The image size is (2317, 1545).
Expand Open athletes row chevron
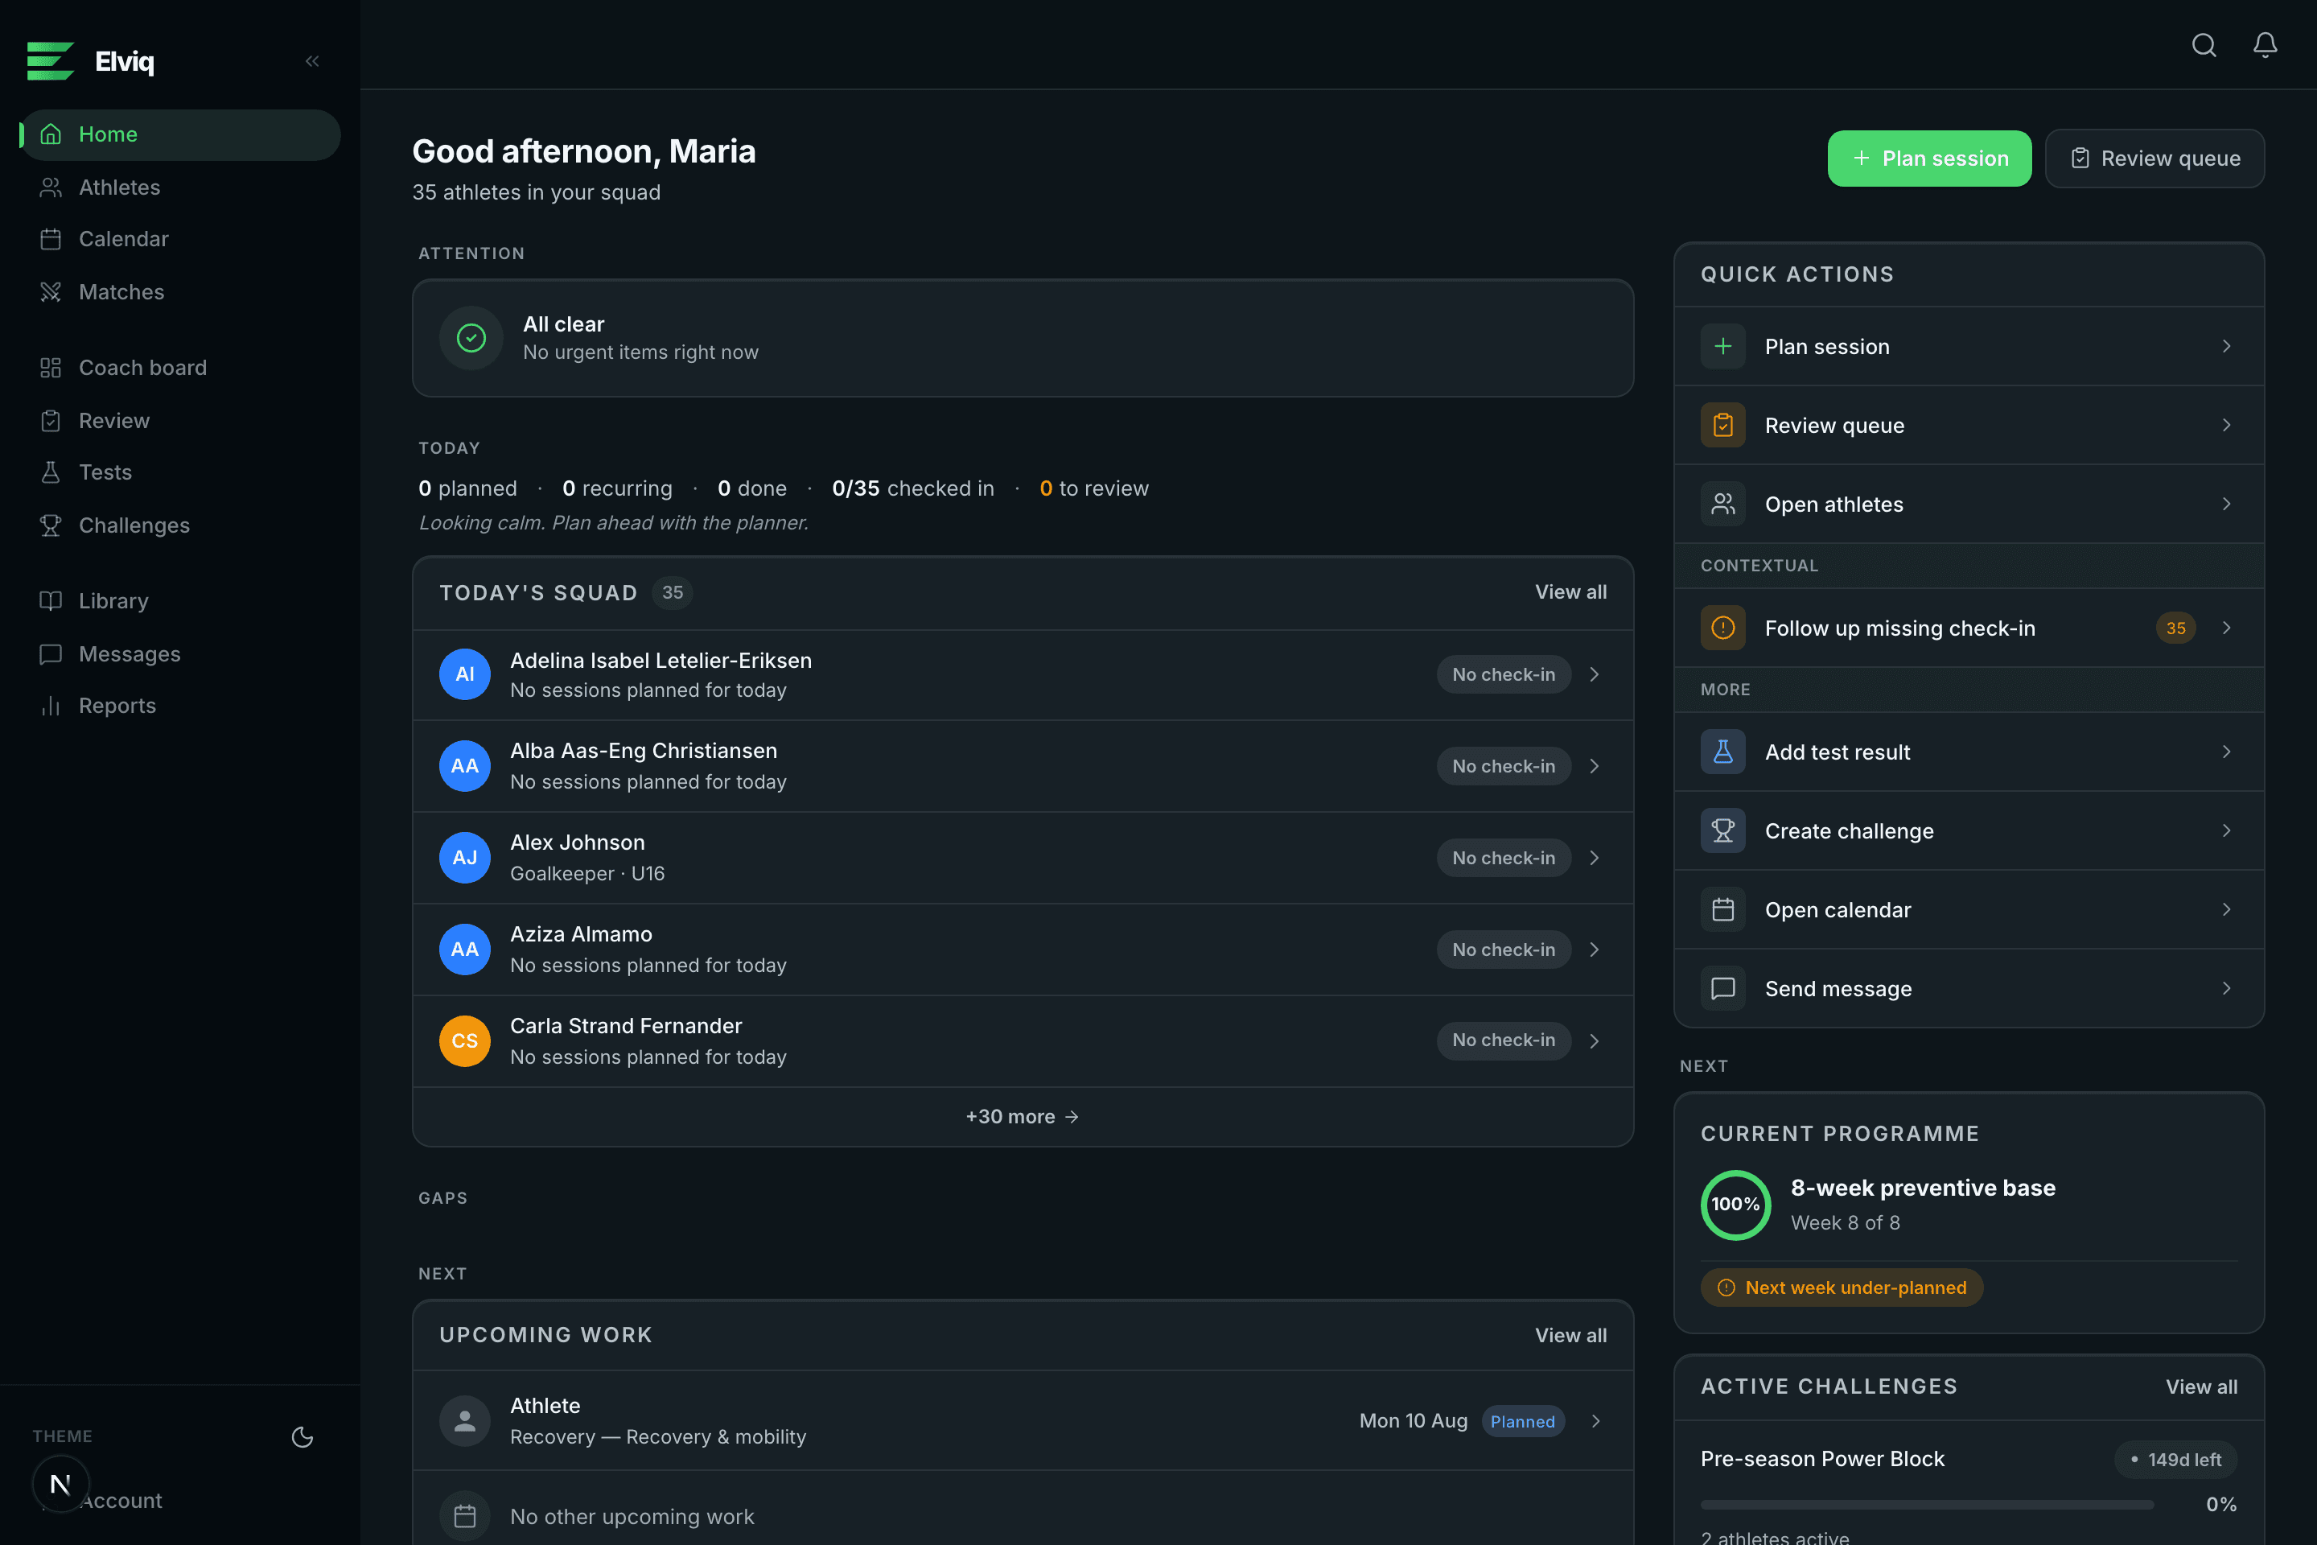pyautogui.click(x=2226, y=504)
